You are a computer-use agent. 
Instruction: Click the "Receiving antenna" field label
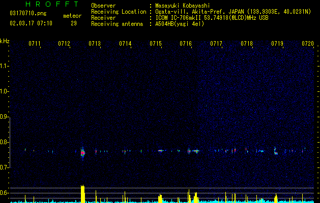pyautogui.click(x=117, y=24)
